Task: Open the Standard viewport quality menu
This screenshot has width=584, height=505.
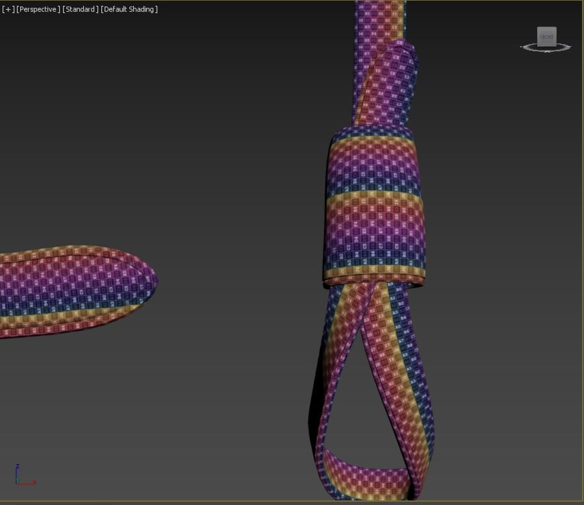Action: pyautogui.click(x=81, y=9)
